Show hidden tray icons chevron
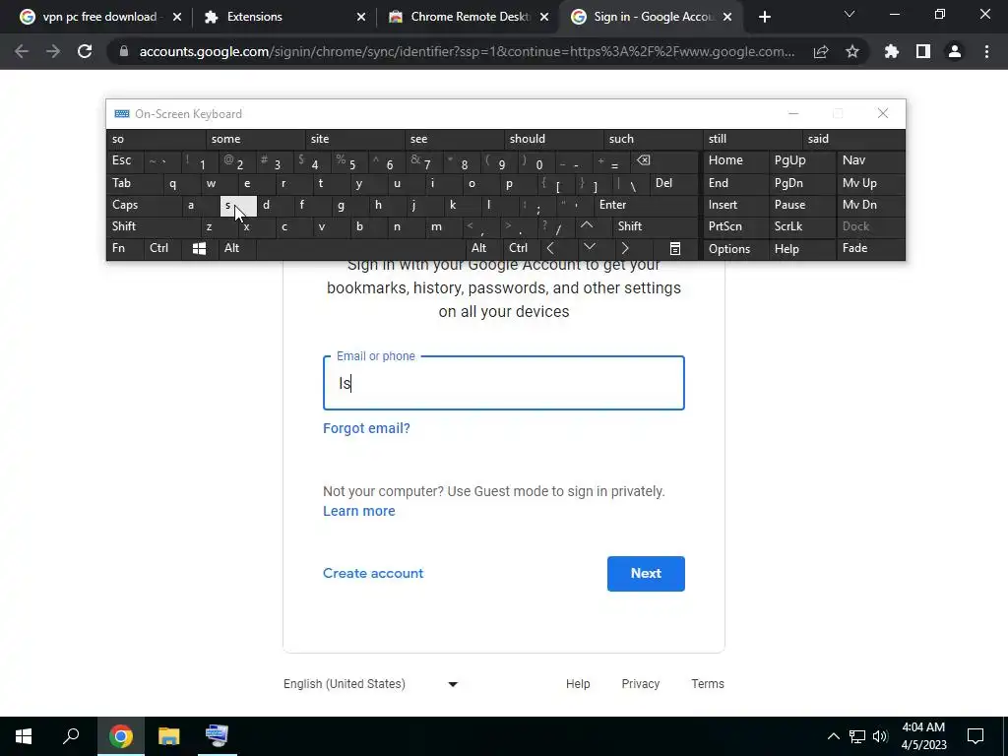This screenshot has height=756, width=1008. point(833,736)
